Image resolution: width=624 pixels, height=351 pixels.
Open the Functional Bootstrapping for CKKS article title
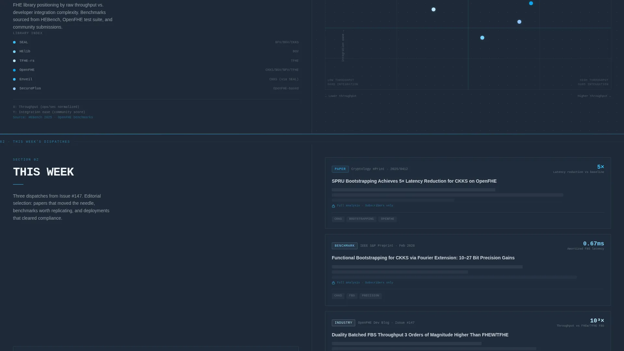(x=423, y=258)
